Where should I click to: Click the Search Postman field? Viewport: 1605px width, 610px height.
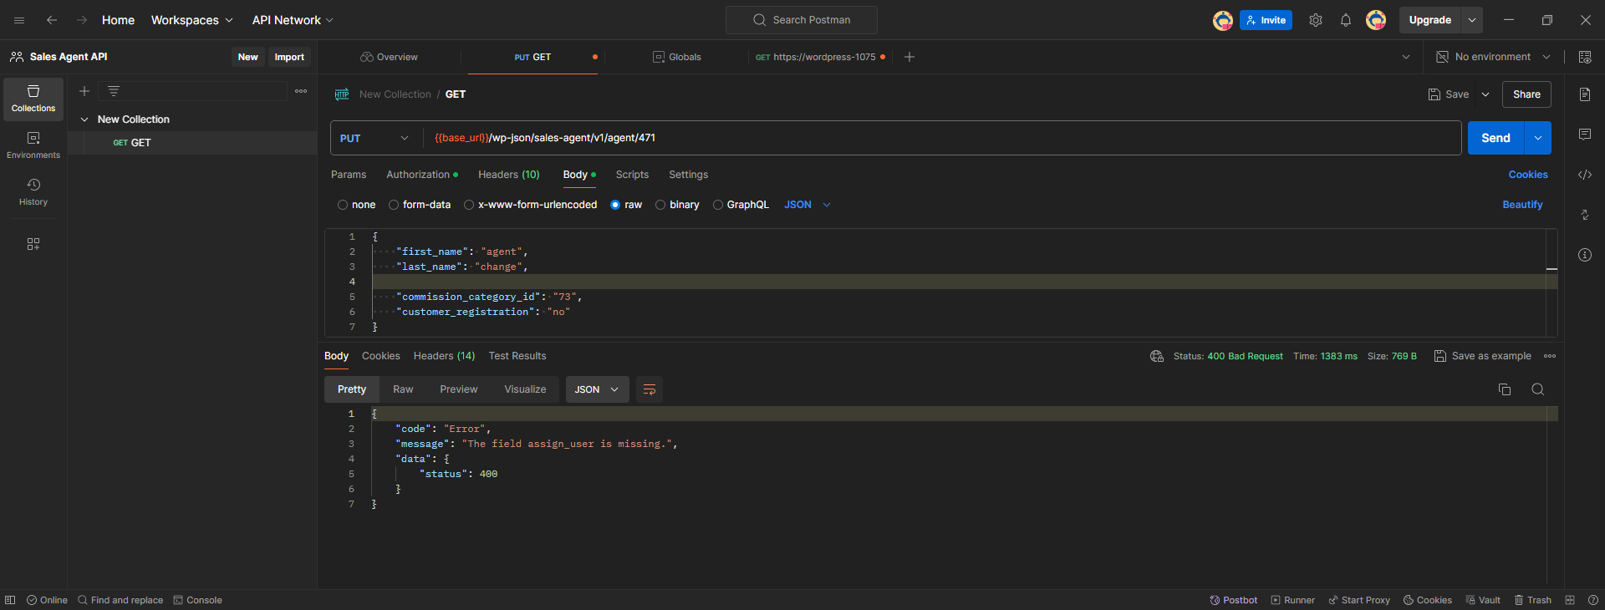click(802, 20)
